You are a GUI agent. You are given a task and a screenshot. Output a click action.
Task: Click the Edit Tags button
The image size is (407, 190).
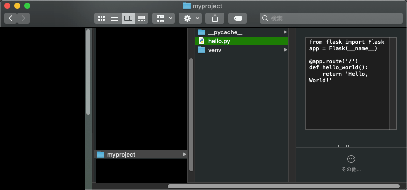237,18
